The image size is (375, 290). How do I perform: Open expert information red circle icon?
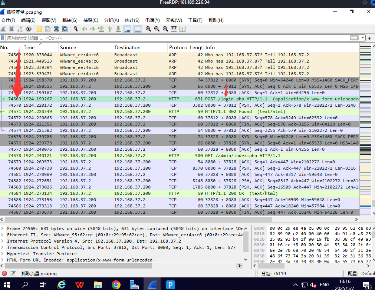(x=4, y=273)
